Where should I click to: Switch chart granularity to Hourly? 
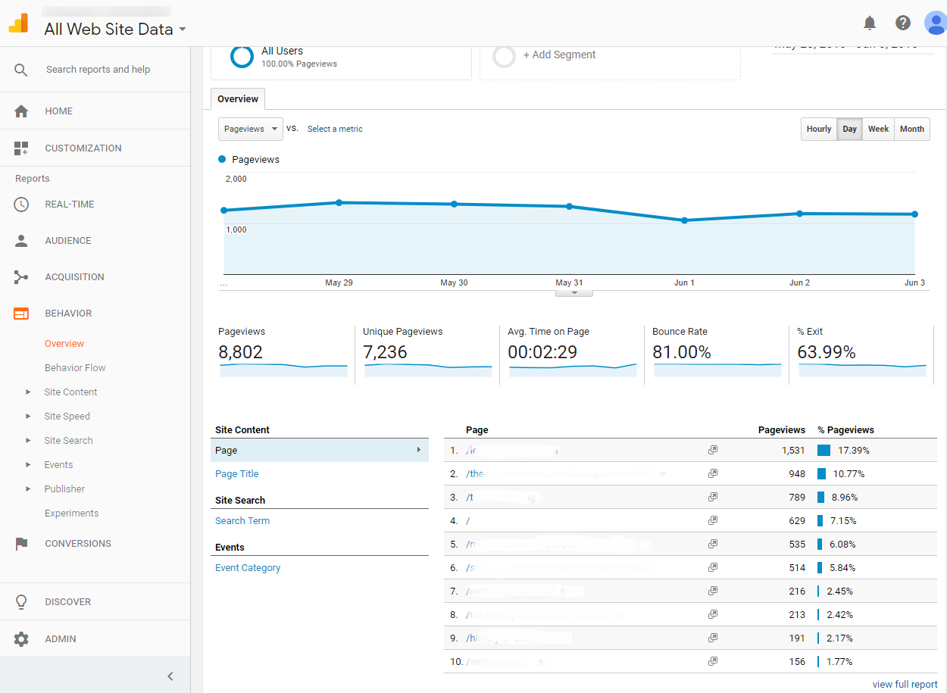pos(818,130)
